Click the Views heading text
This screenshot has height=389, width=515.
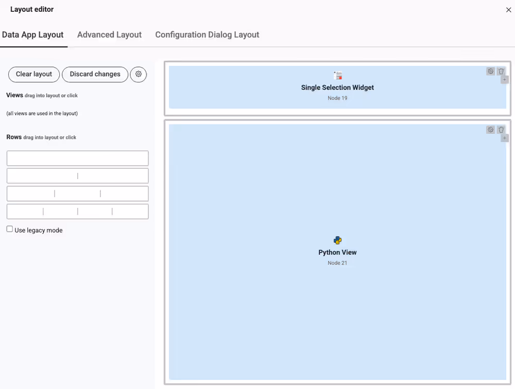tap(14, 95)
